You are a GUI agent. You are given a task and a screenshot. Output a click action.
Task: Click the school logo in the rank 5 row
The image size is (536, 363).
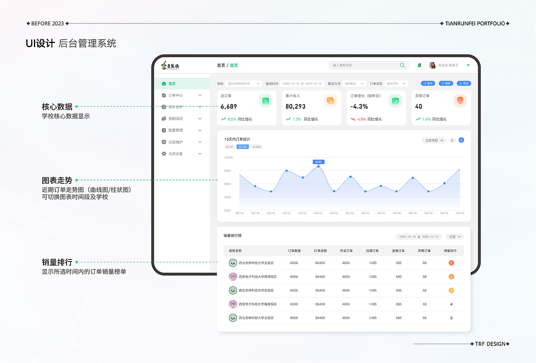pos(233,318)
